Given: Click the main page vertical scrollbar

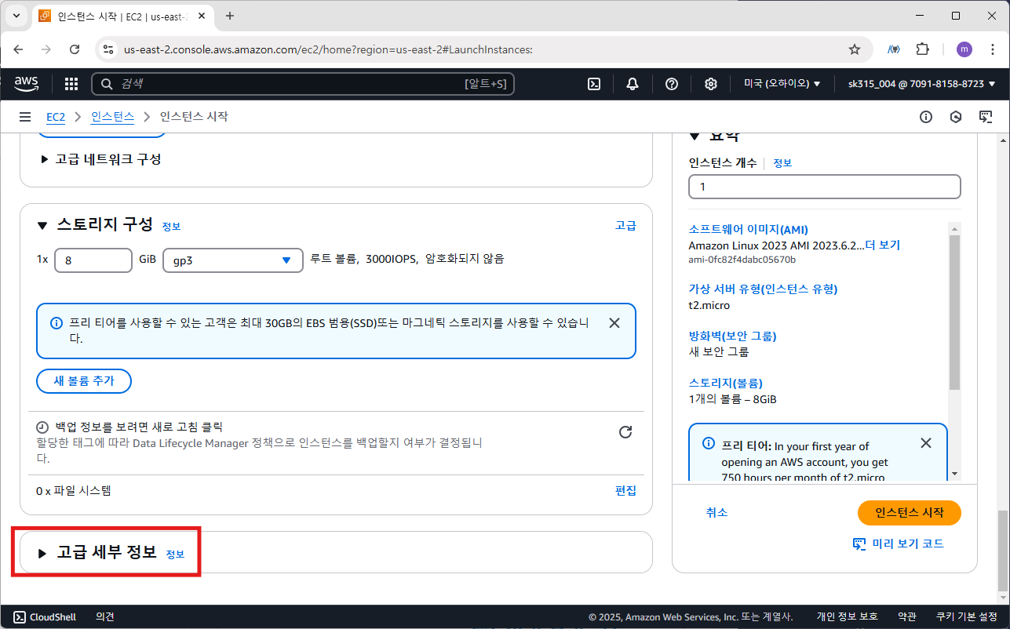Looking at the screenshot, I should (x=1001, y=551).
